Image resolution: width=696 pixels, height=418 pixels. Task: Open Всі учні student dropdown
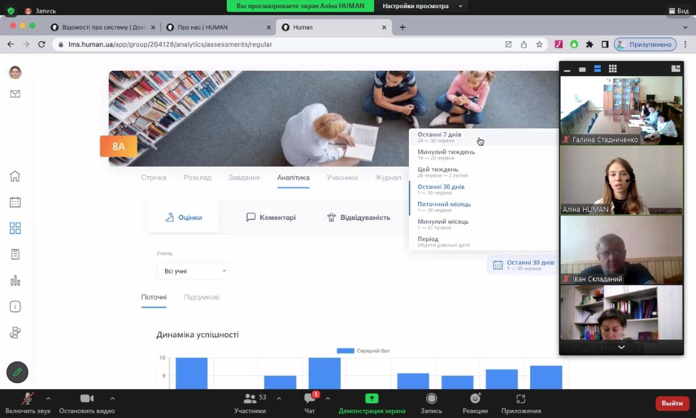(193, 271)
